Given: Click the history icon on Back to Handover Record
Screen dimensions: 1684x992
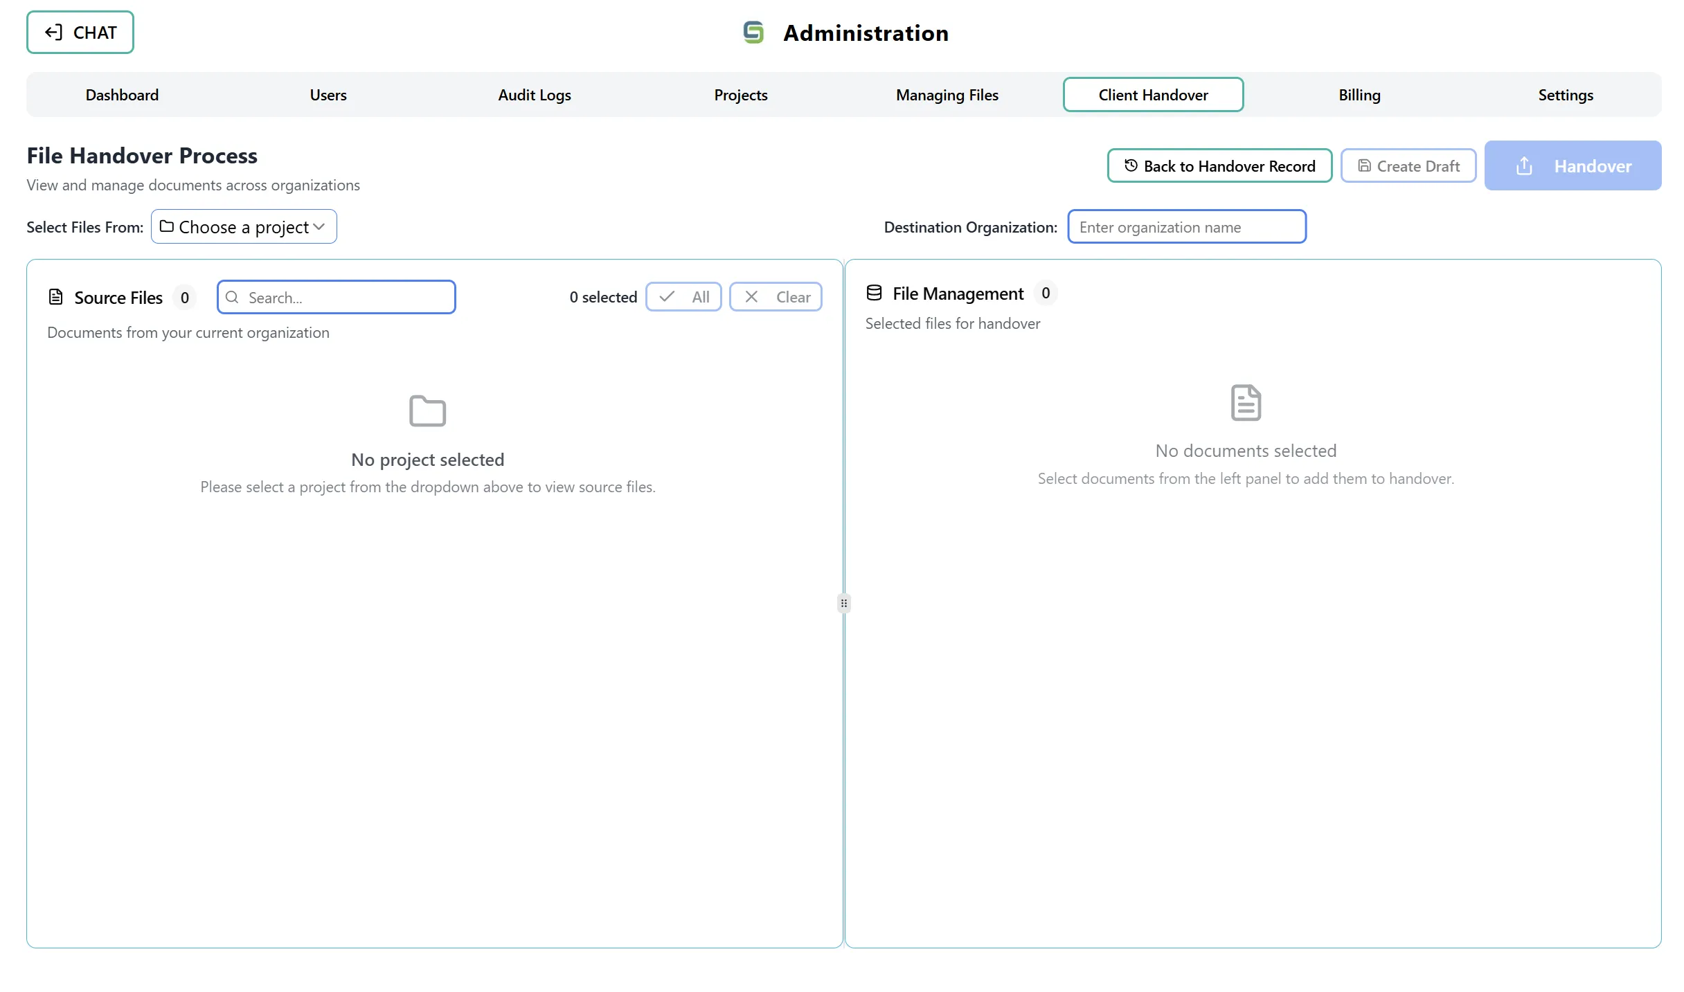Looking at the screenshot, I should 1130,165.
